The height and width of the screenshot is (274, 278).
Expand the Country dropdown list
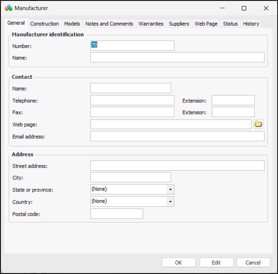pyautogui.click(x=170, y=202)
